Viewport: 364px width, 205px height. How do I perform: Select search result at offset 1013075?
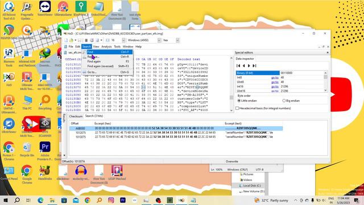pyautogui.click(x=176, y=137)
